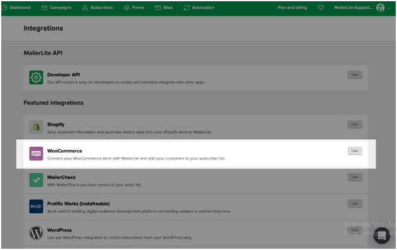397x250 pixels.
Task: Click the 'Book world's leading digital' description
Action: 139,211
